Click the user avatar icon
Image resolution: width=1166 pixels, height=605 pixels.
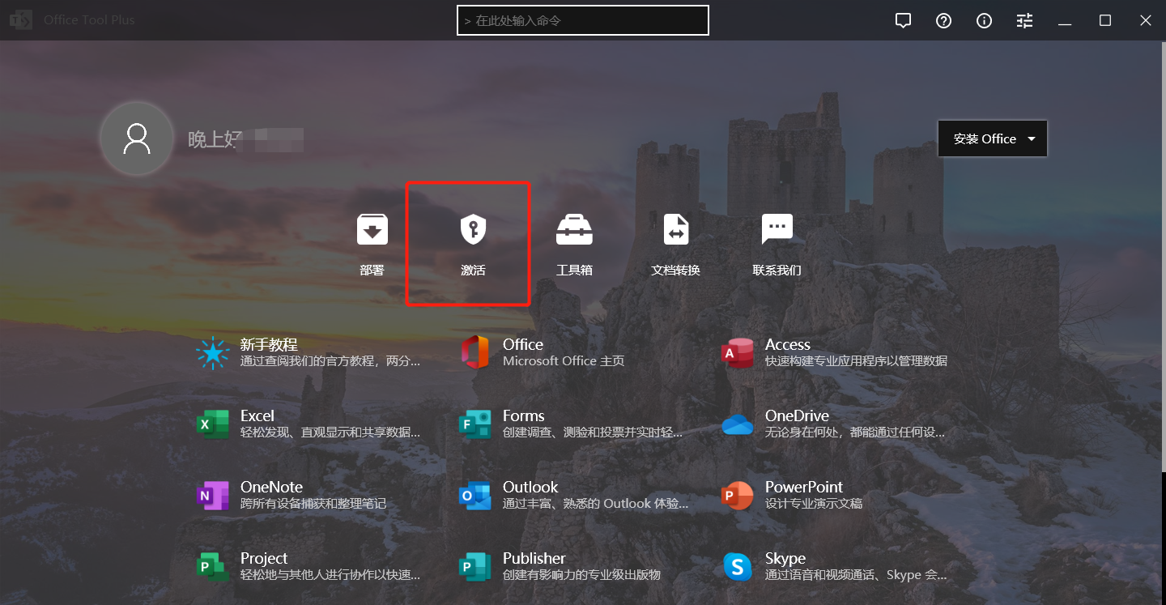[x=136, y=138]
